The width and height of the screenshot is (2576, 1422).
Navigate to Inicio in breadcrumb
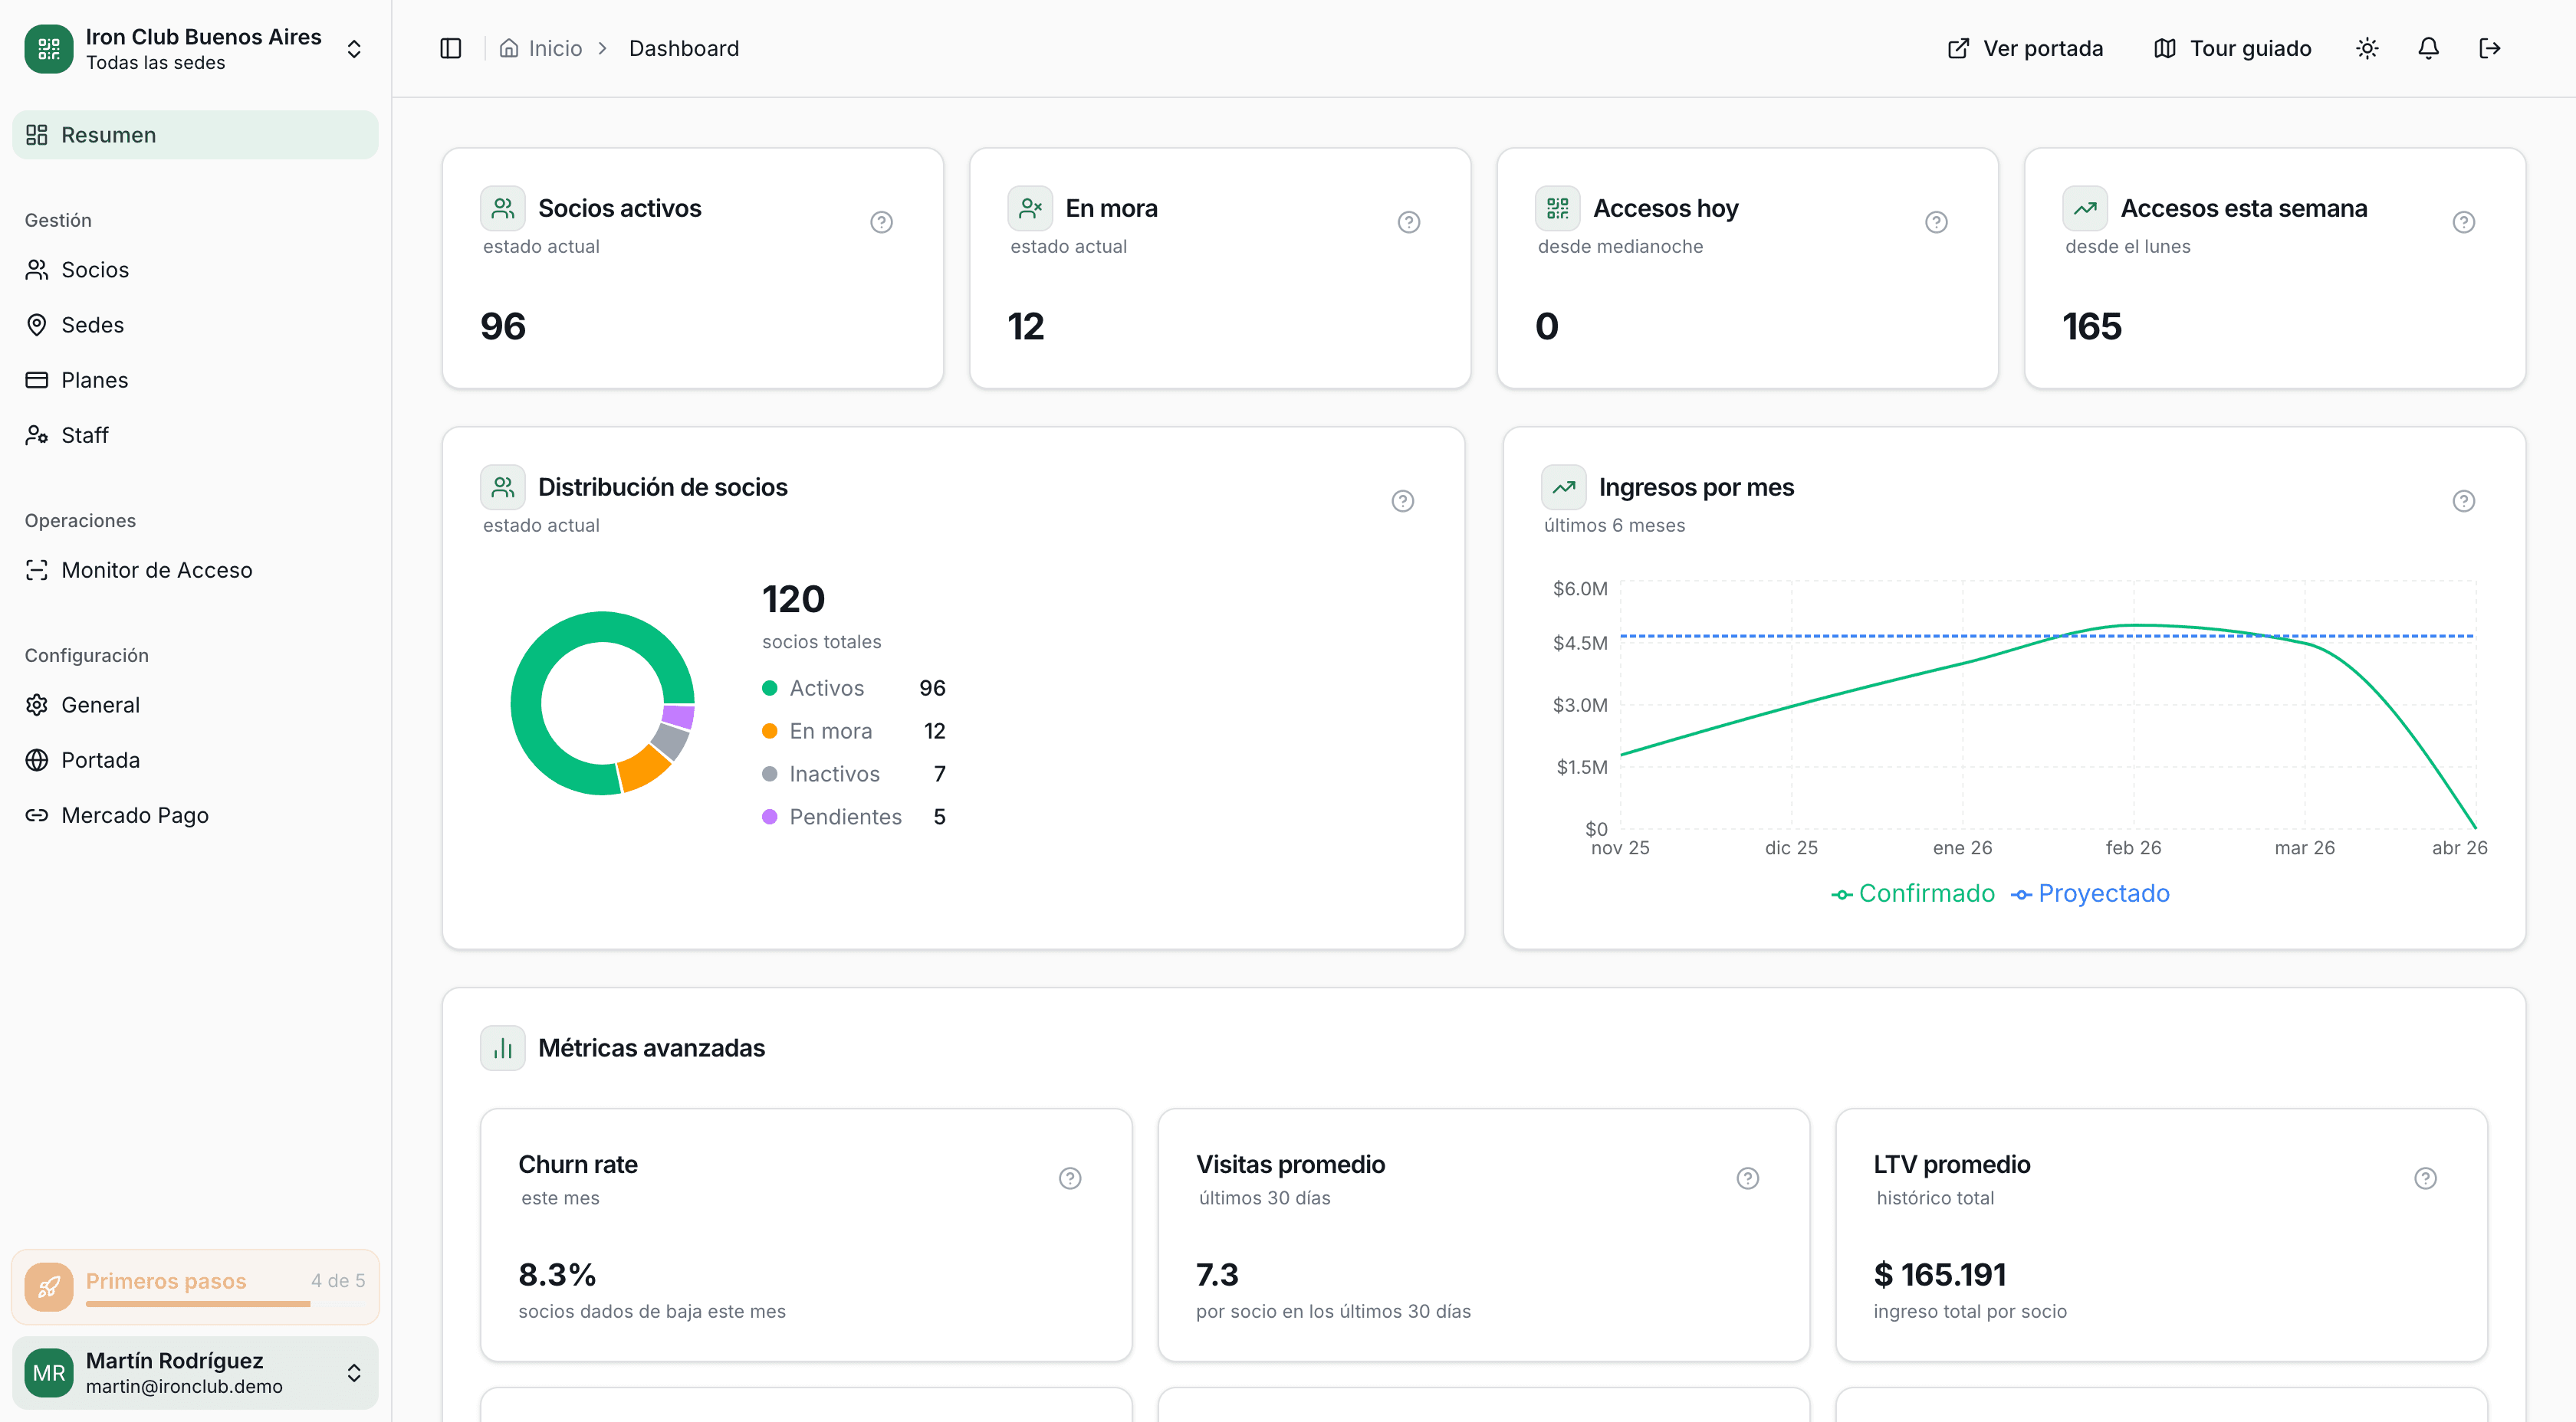point(554,48)
